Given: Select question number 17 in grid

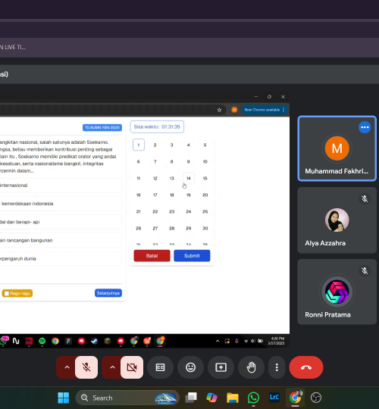Looking at the screenshot, I should [x=155, y=195].
